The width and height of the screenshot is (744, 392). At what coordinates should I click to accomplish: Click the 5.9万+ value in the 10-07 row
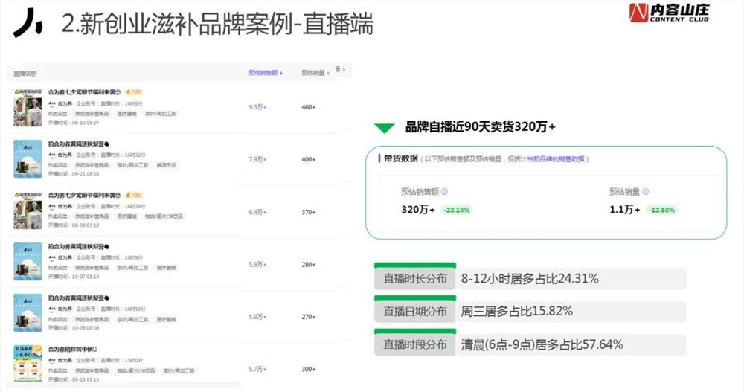[257, 264]
